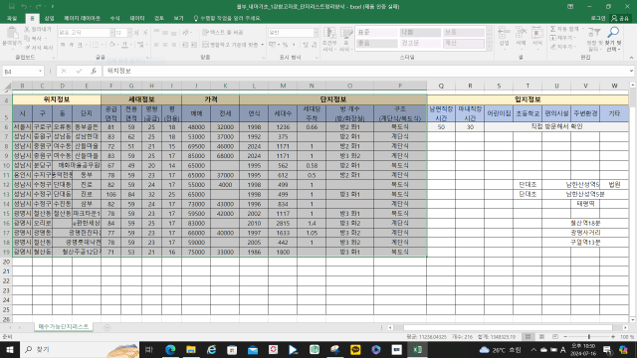Viewport: 637px width, 358px height.
Task: Open the Insert ribbon tab
Action: pos(49,18)
